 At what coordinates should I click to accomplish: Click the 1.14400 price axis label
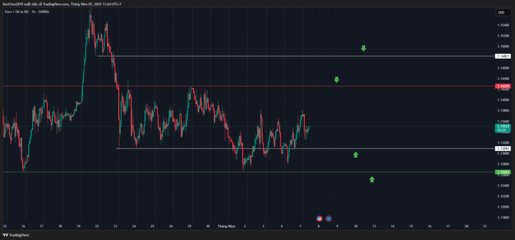click(x=503, y=78)
